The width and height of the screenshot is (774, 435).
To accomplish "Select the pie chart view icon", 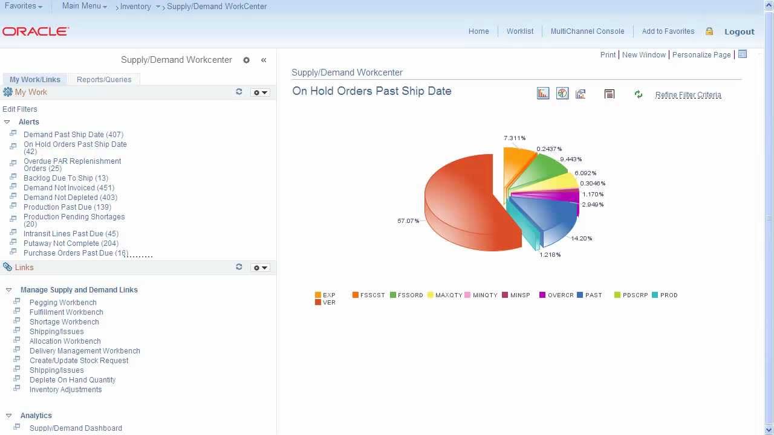I will click(562, 93).
